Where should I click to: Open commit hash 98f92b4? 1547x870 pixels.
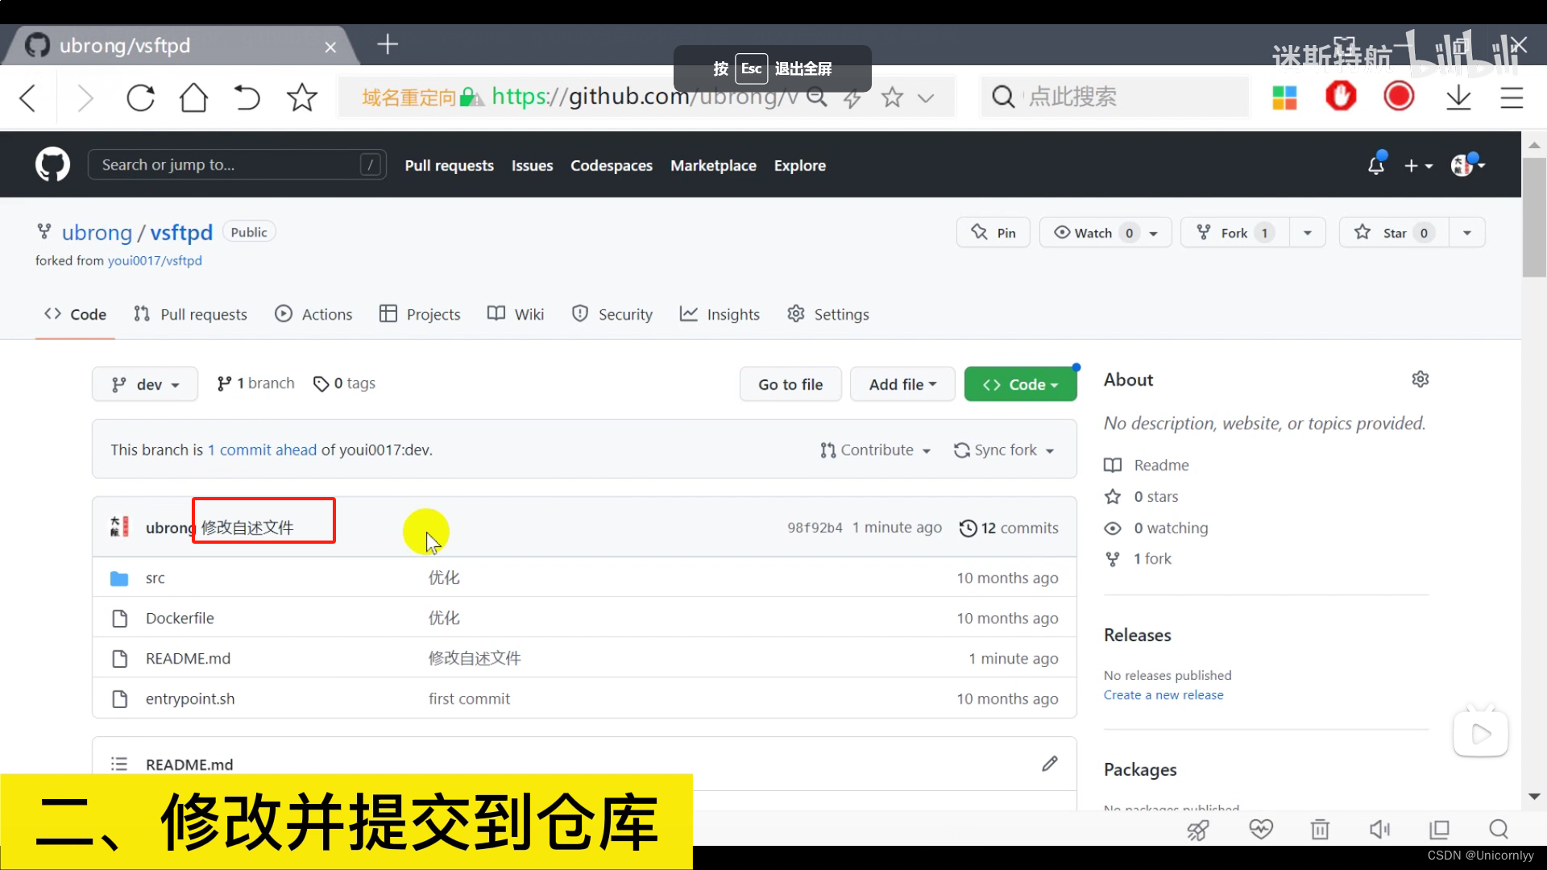tap(815, 528)
